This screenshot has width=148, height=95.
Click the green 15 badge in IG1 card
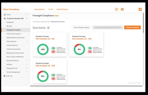(x=53, y=48)
